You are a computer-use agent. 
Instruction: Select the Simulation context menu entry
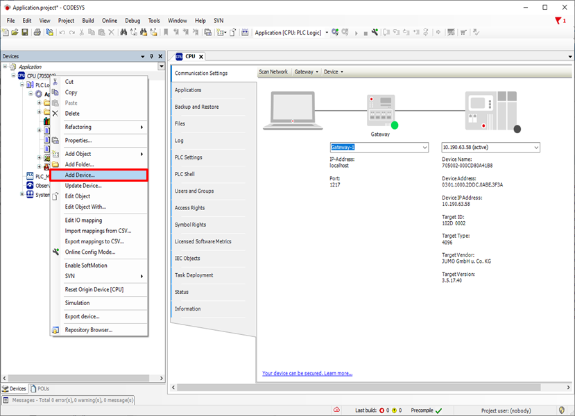(x=98, y=303)
